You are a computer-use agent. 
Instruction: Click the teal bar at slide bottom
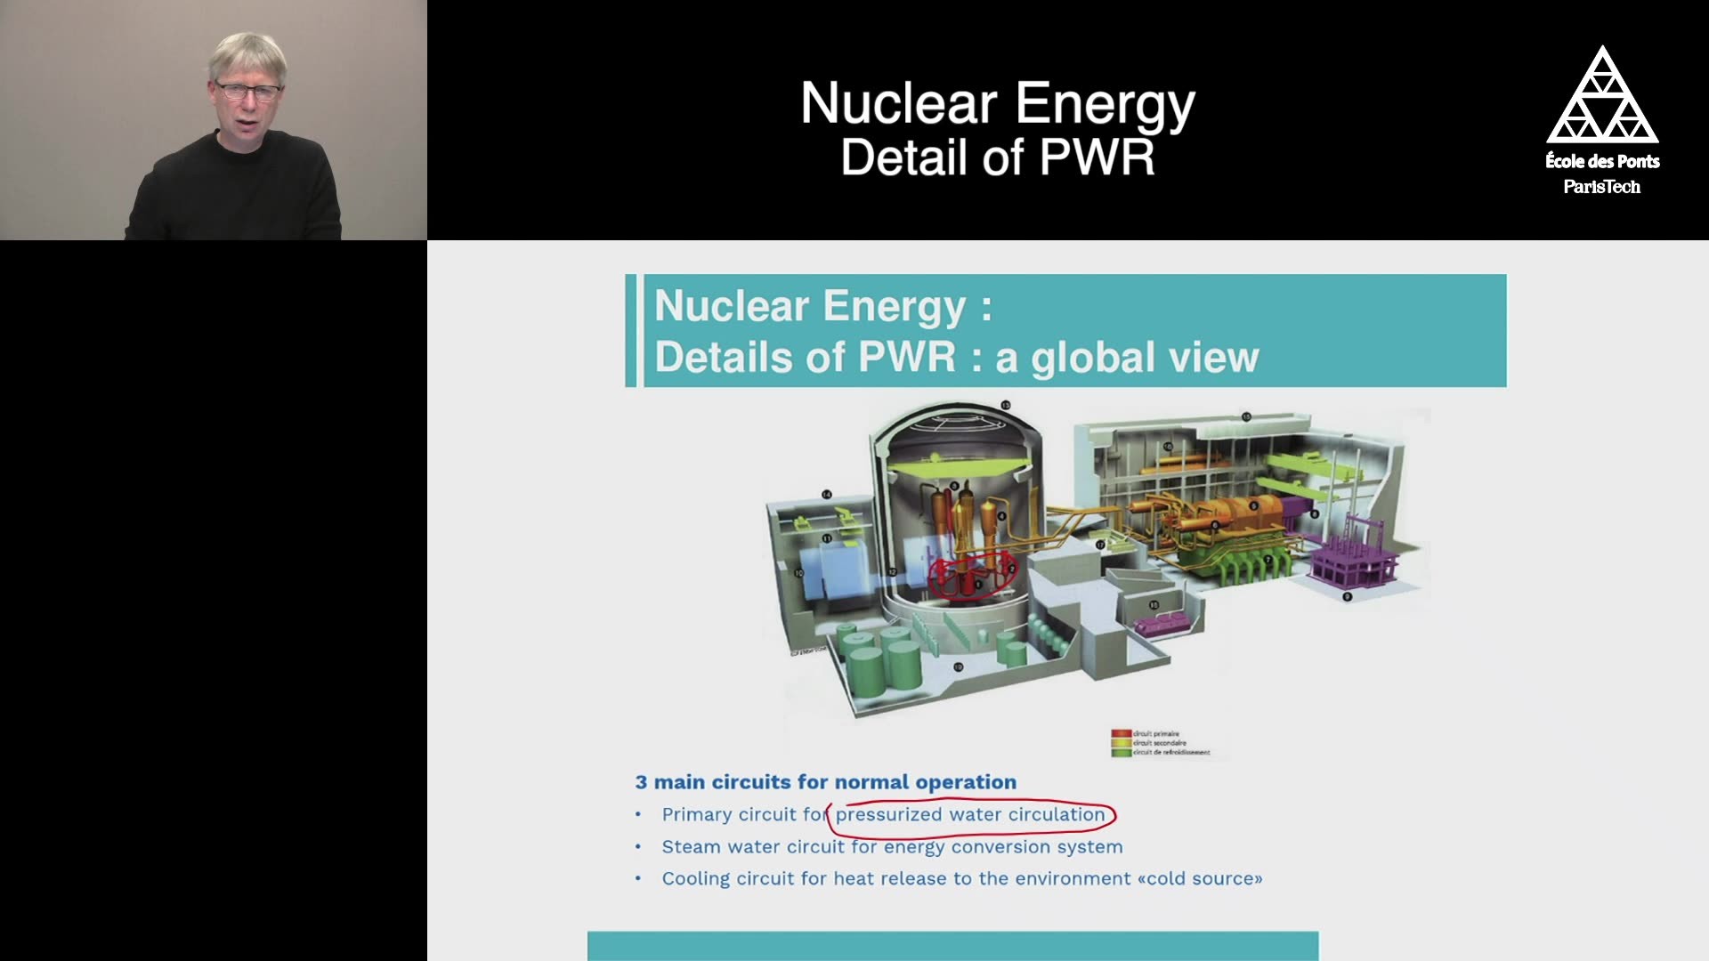952,946
